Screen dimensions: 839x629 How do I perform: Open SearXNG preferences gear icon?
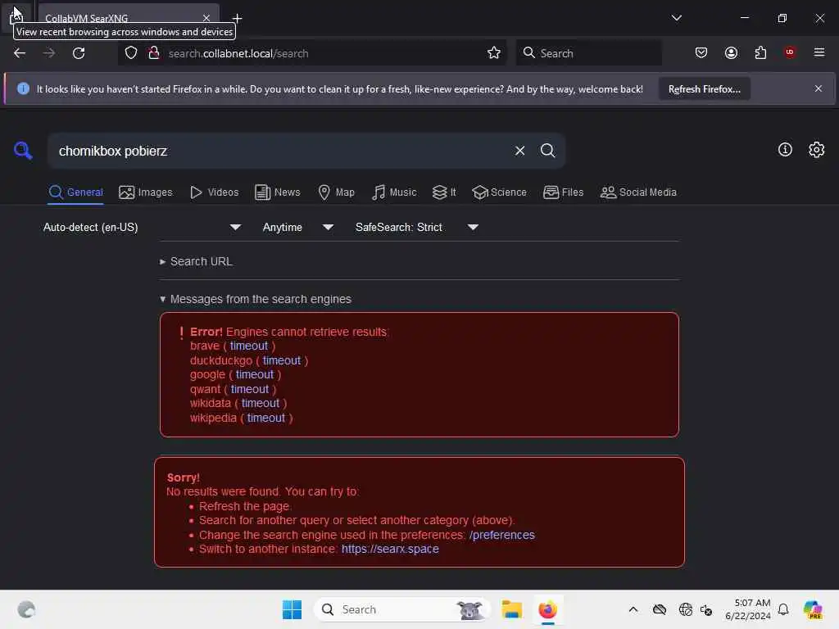[817, 150]
